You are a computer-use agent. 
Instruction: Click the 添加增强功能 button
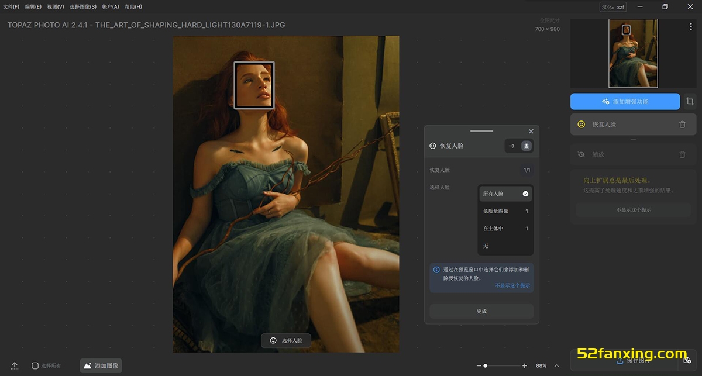tap(625, 102)
